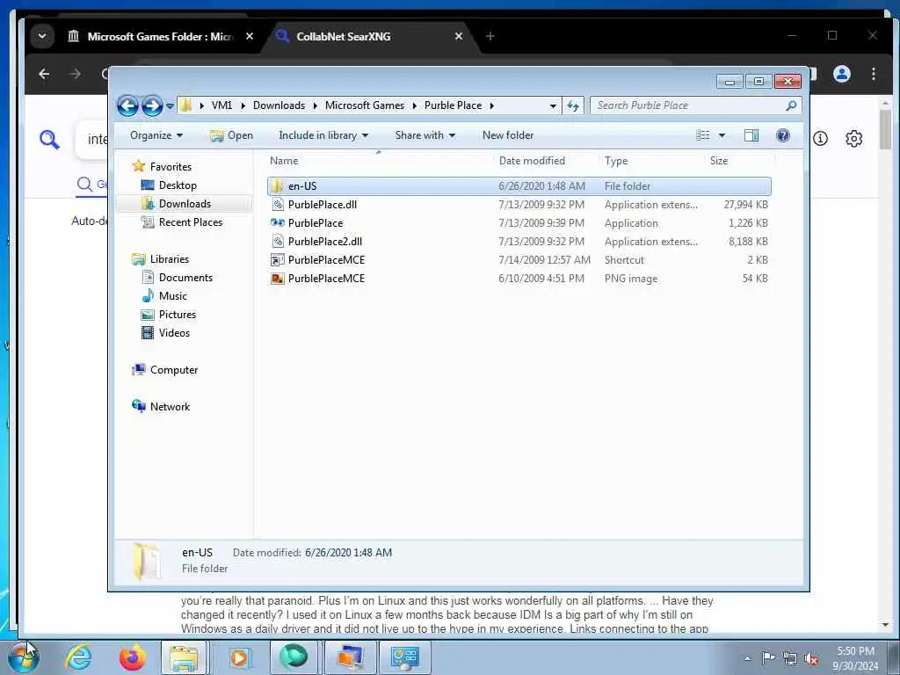Expand the arrow after Microsoft Games breadcrumb

click(x=415, y=105)
